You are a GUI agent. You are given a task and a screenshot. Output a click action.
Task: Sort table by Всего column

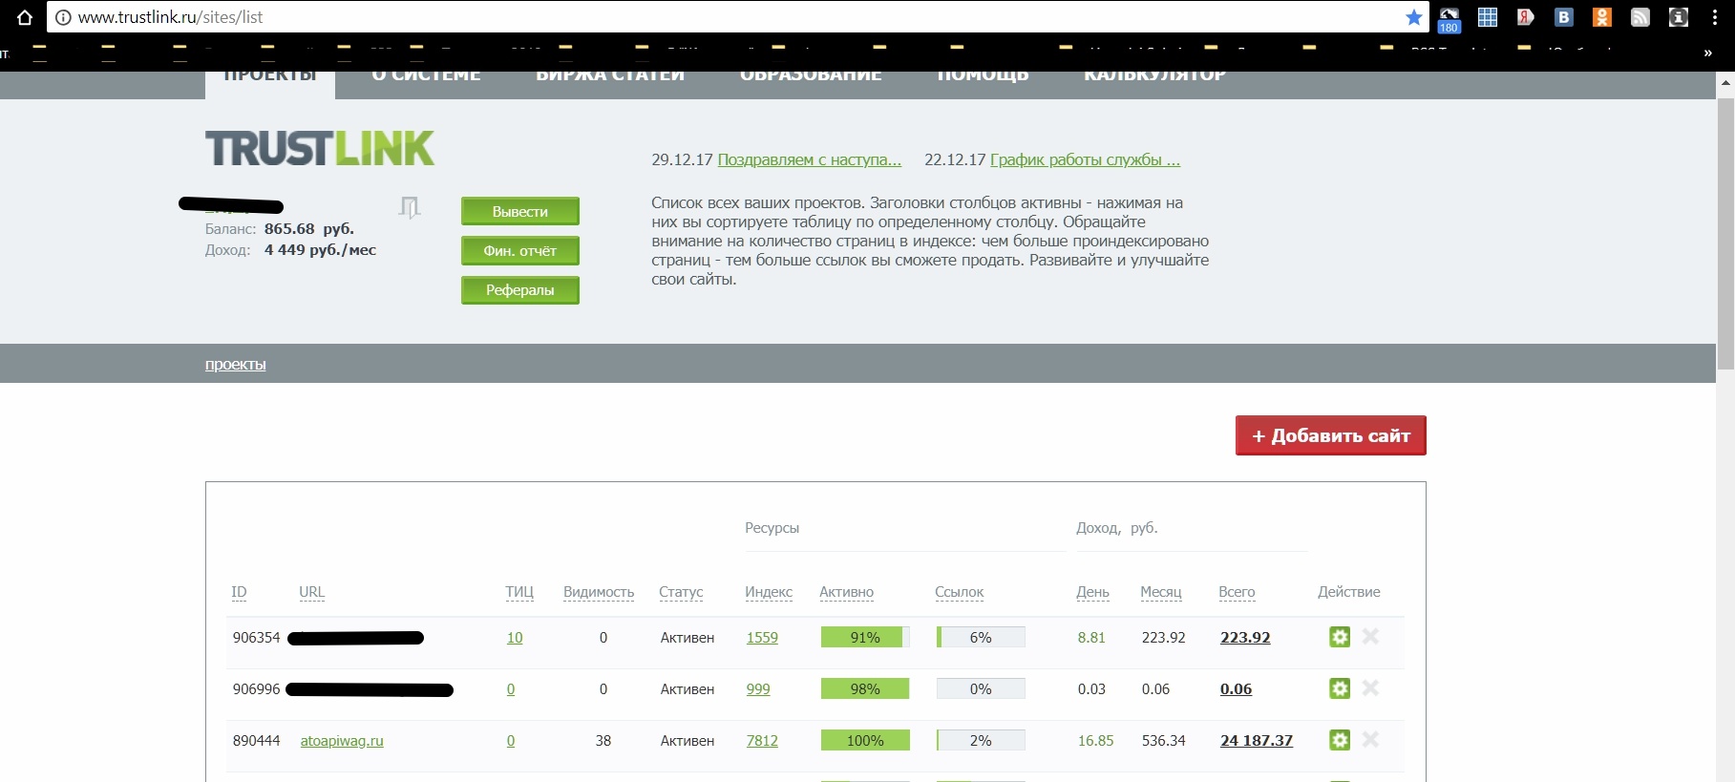(x=1237, y=592)
